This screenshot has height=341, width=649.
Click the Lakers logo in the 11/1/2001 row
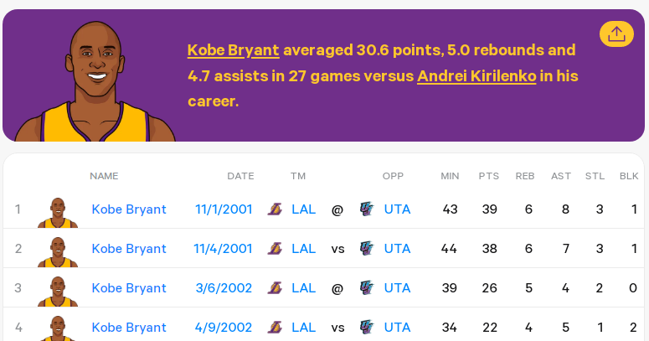(x=275, y=209)
